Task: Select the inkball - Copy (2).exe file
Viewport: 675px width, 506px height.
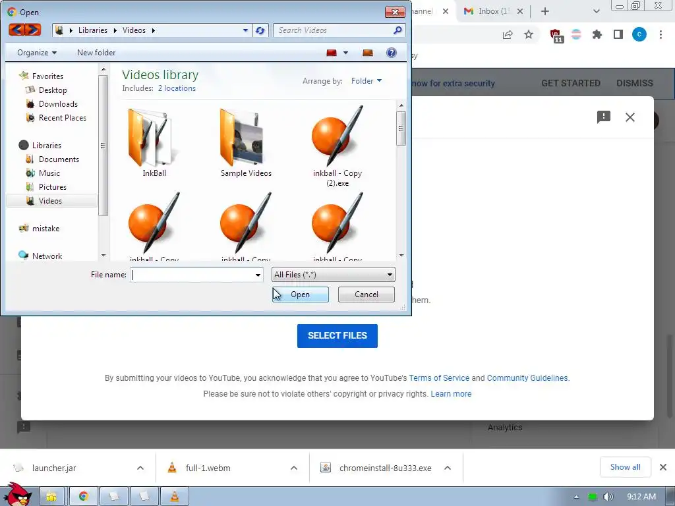Action: [337, 146]
